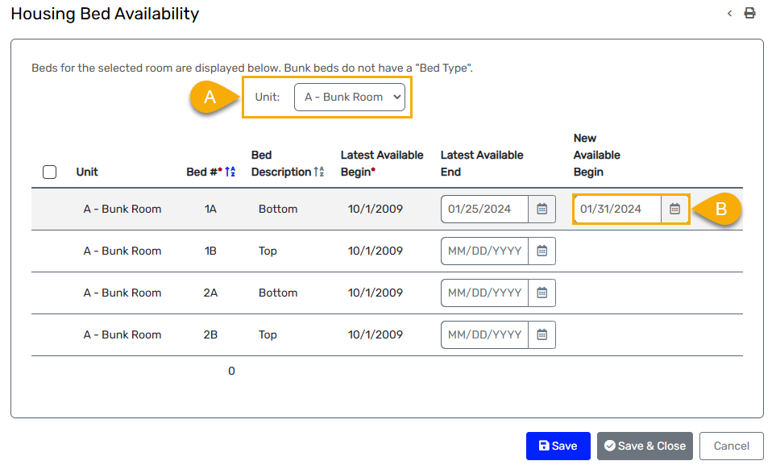The image size is (776, 465).
Task: Click Bottom description in bed 1A row
Action: [x=278, y=209]
